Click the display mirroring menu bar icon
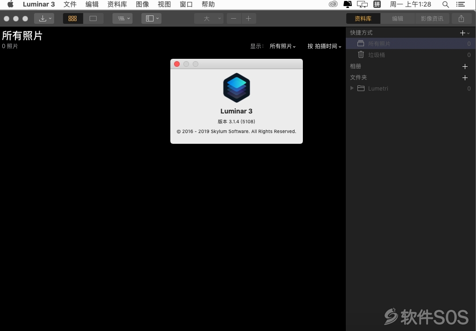 (362, 4)
